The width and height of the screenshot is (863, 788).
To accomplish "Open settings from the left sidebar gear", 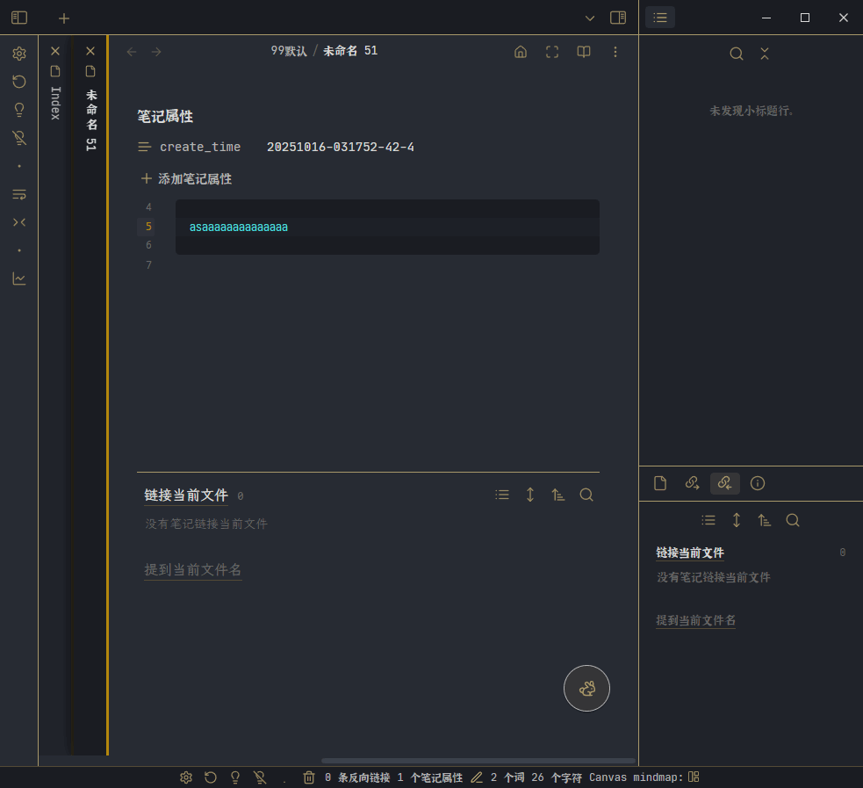I will [x=19, y=54].
